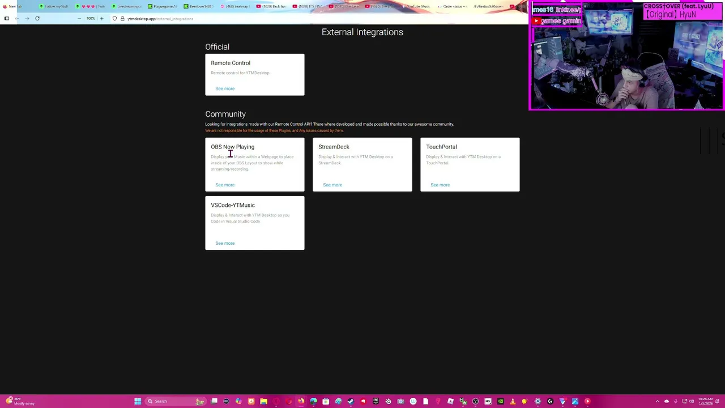Open the Windows Start menu
Viewport: 725px width, 408px height.
coord(138,401)
